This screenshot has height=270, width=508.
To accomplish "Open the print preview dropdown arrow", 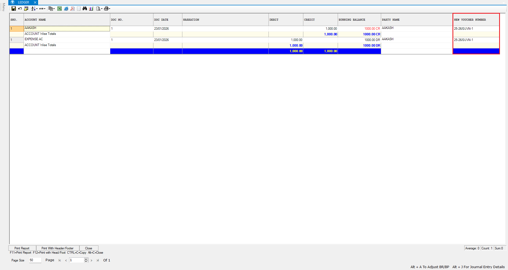I will tap(102, 9).
